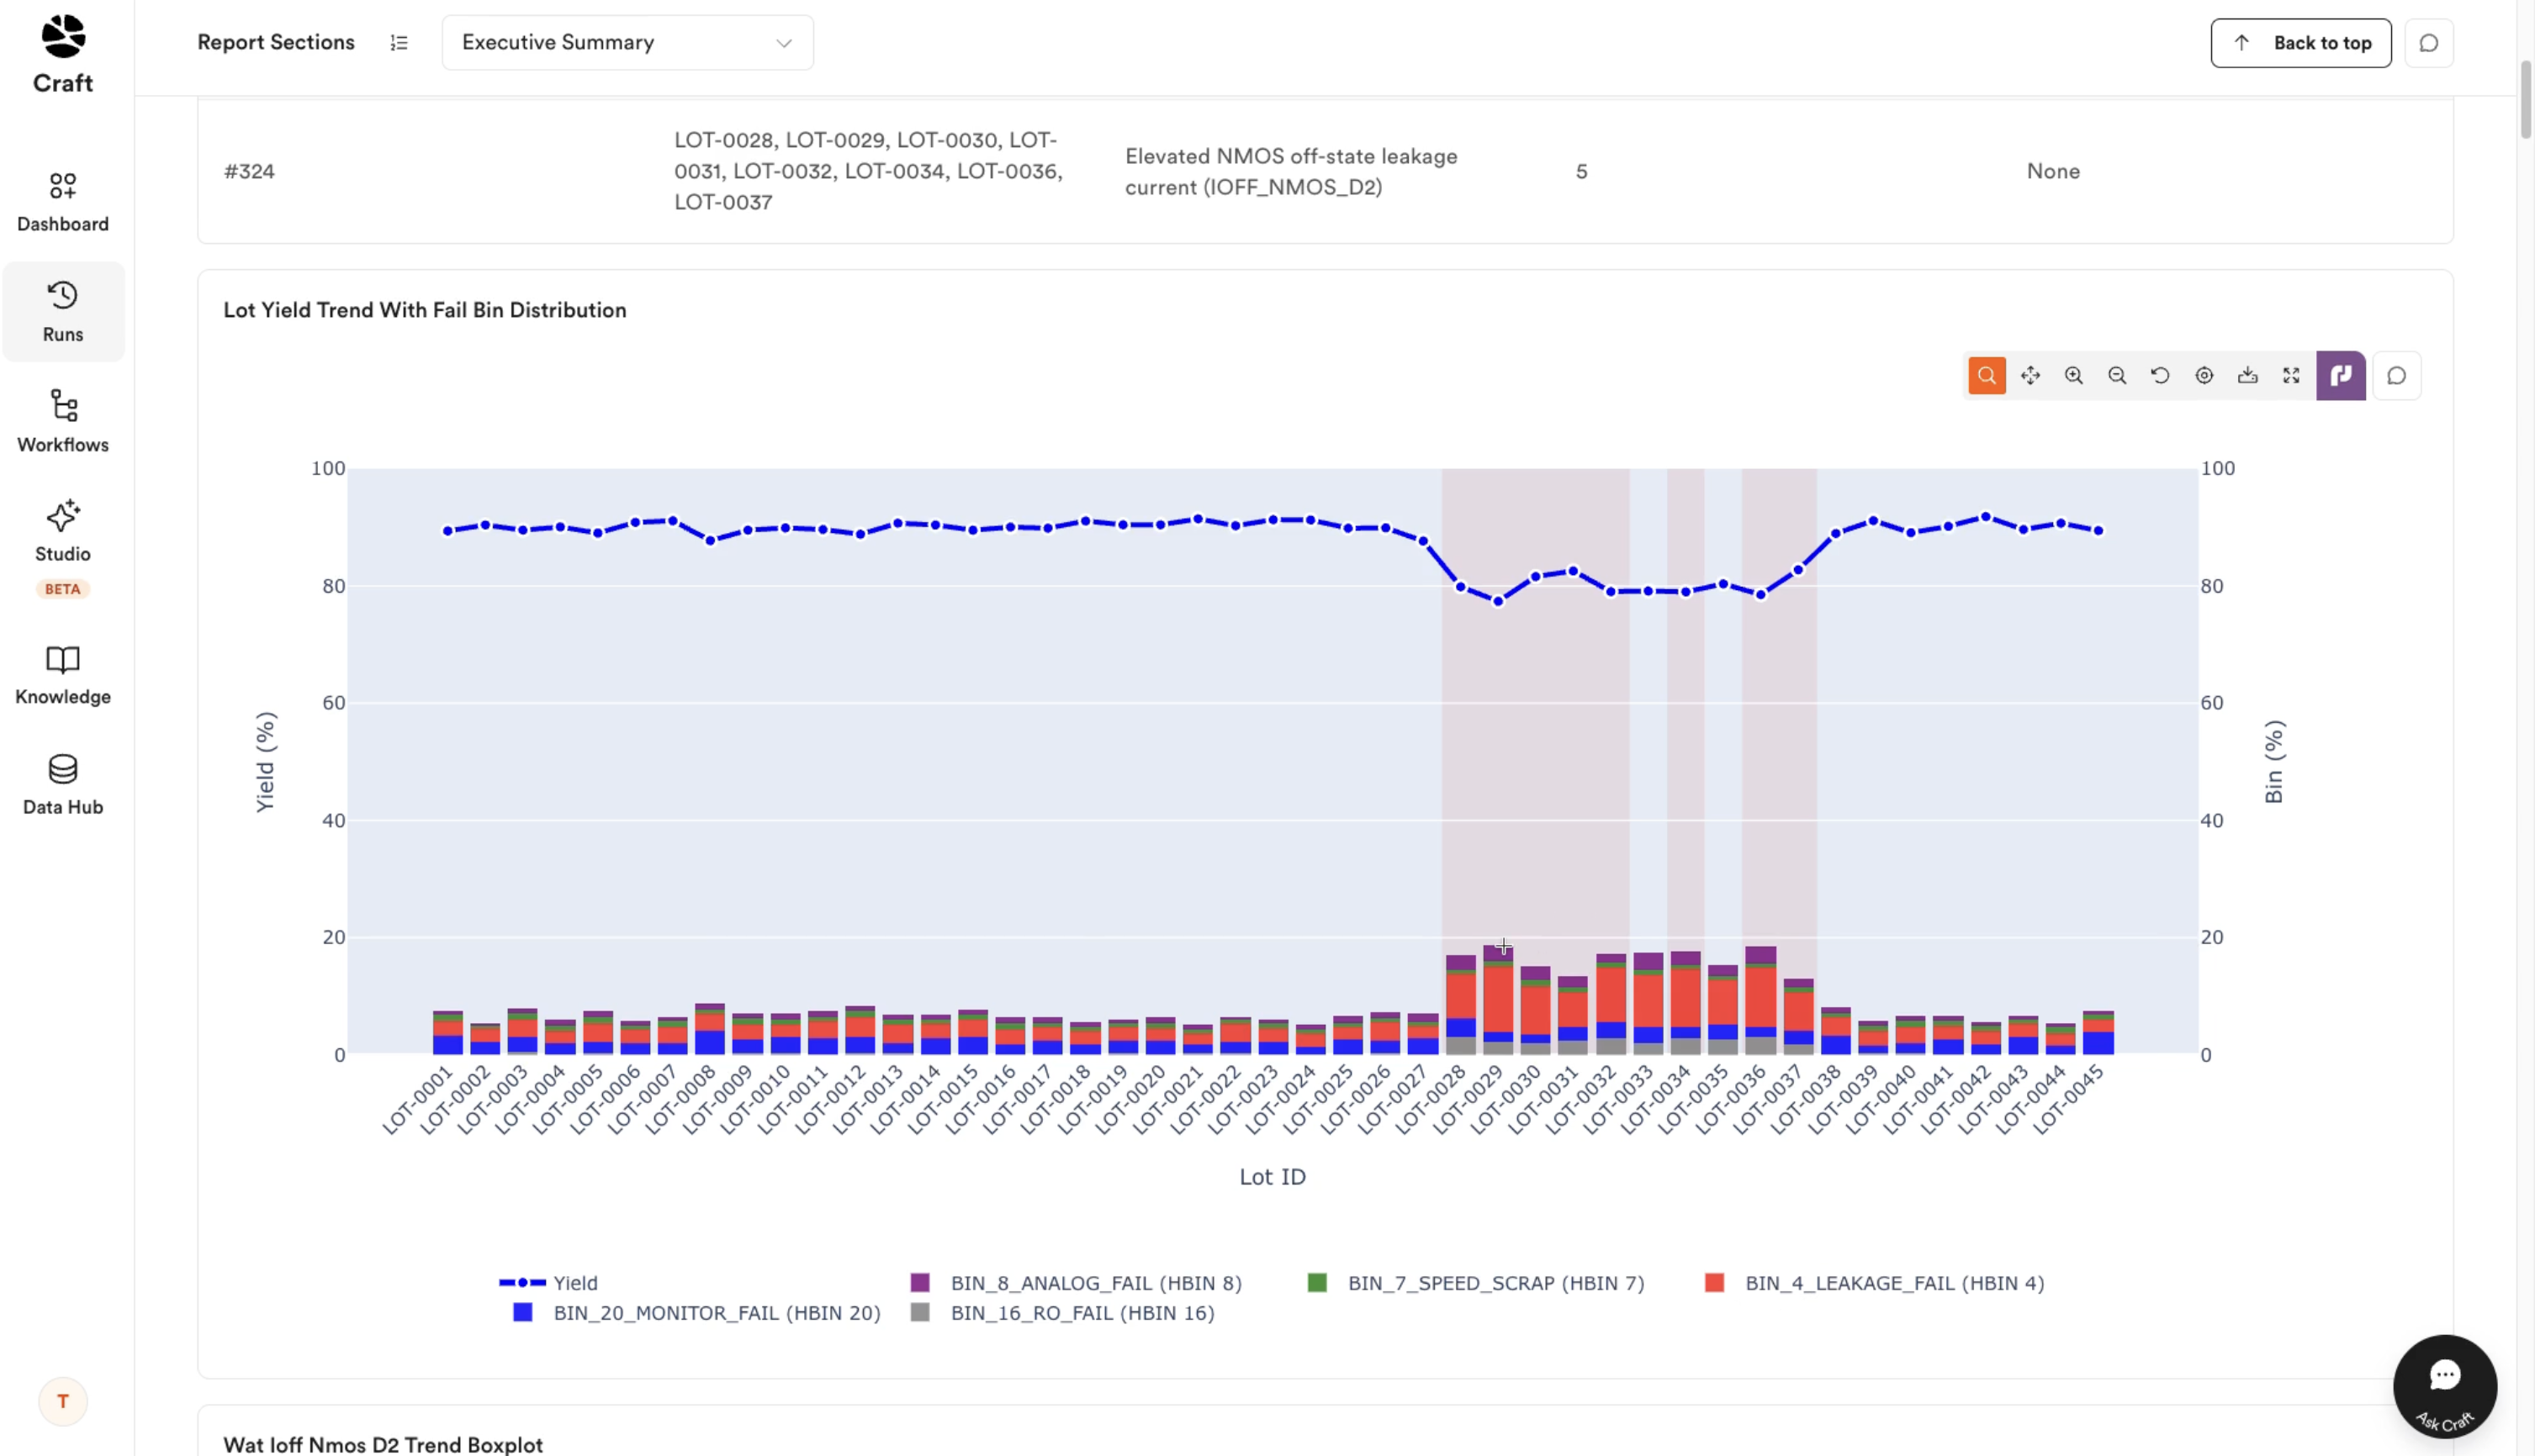Click the 'Report Sections' label
Image resolution: width=2535 pixels, height=1456 pixels.
tap(276, 42)
